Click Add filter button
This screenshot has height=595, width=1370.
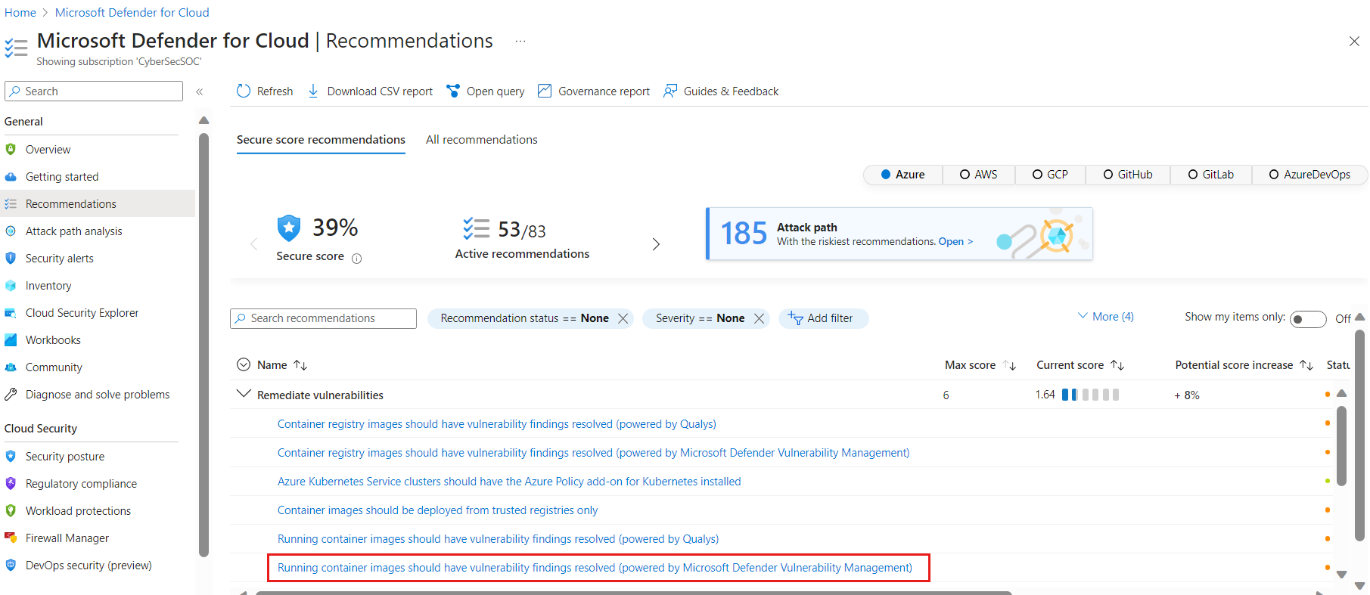pos(823,318)
